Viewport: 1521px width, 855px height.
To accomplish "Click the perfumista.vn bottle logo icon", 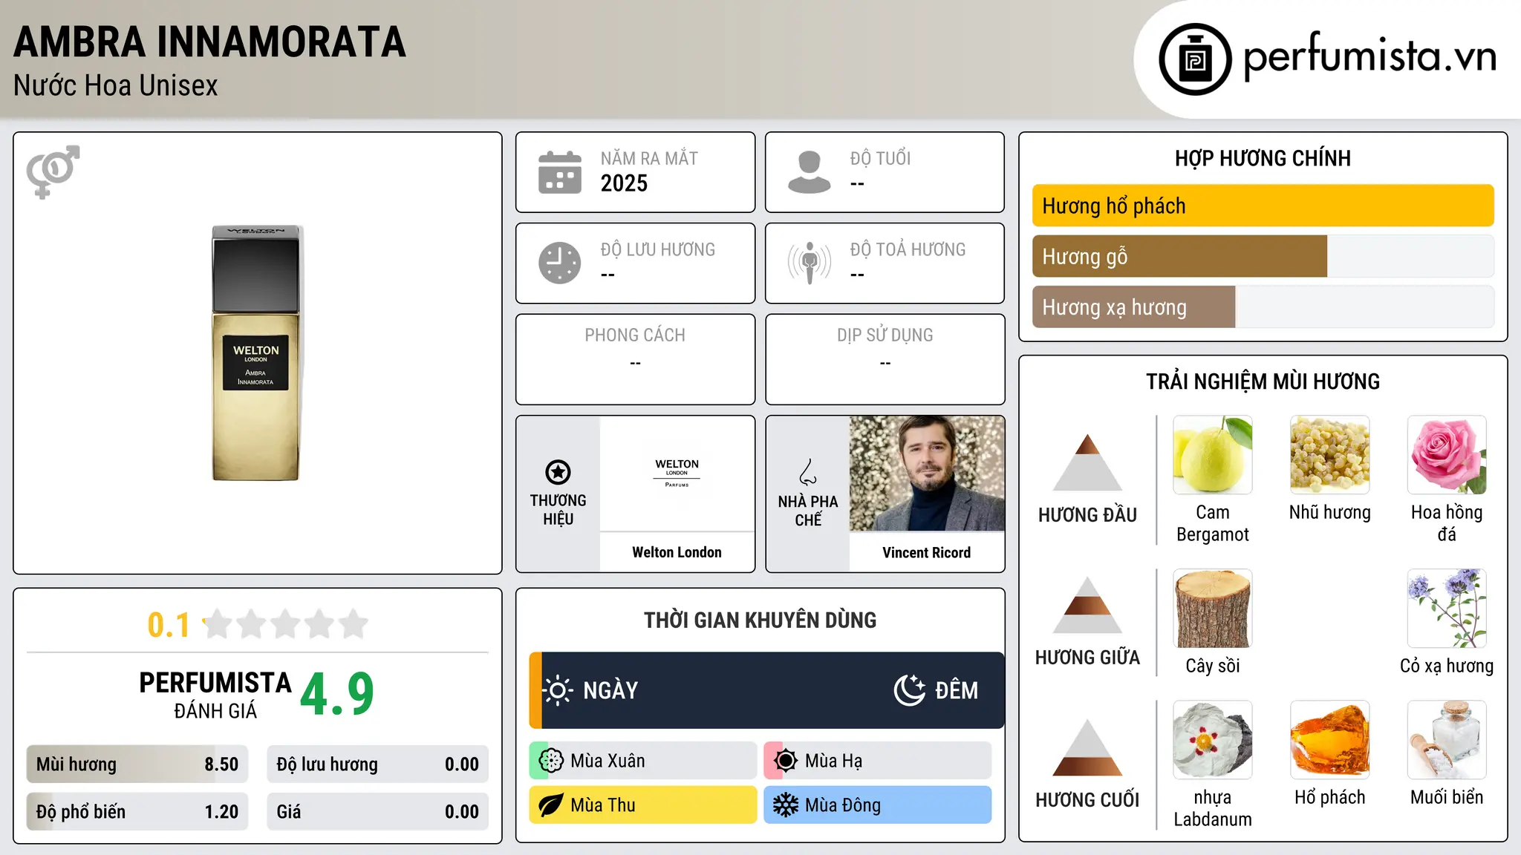I will coord(1195,59).
